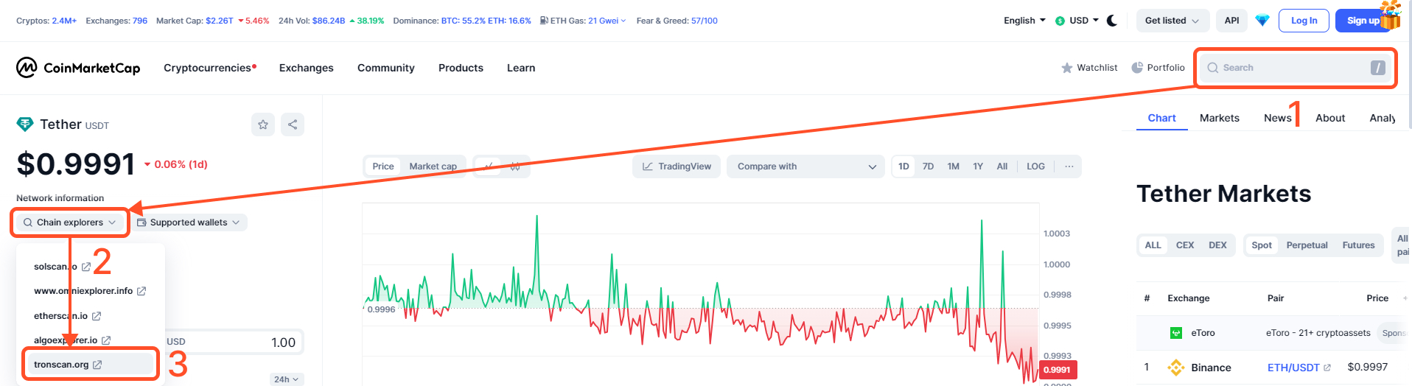Expand Supported wallets dropdown

[x=189, y=222]
